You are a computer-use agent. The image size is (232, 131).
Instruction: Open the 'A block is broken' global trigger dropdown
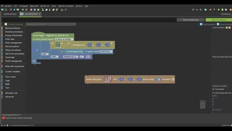(x=64, y=39)
